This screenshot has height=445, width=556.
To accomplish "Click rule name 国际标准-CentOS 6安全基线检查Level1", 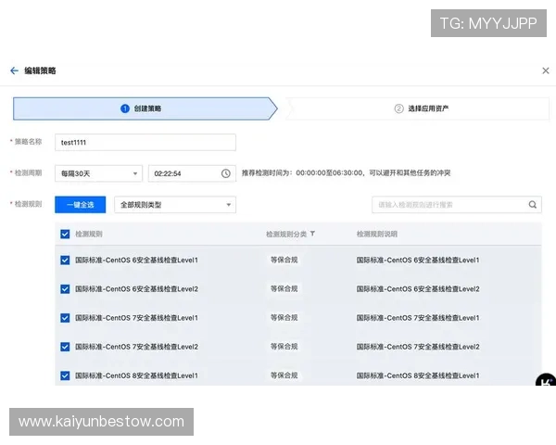I will pyautogui.click(x=136, y=261).
